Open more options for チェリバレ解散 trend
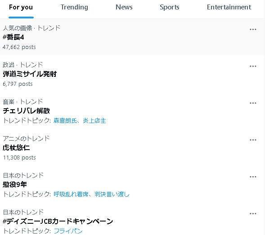 [253, 103]
